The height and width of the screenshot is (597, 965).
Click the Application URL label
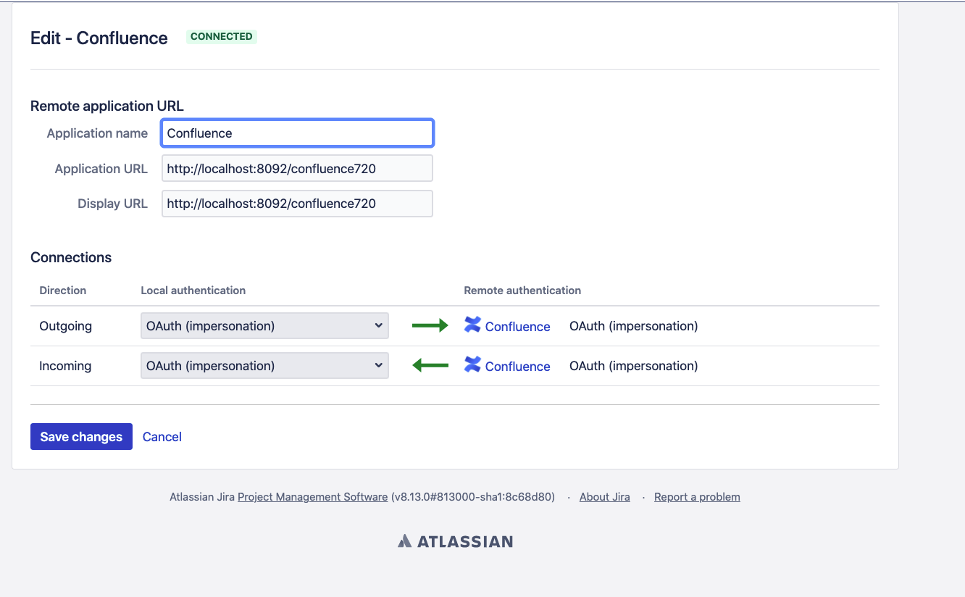click(101, 169)
